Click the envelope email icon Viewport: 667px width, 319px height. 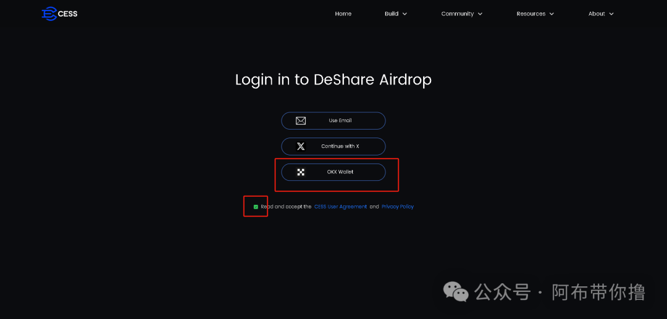point(301,121)
